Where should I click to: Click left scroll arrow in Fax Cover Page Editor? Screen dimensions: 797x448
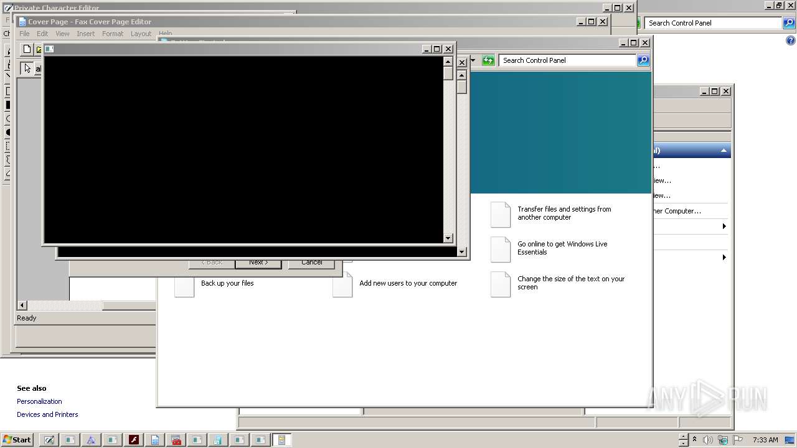(22, 305)
